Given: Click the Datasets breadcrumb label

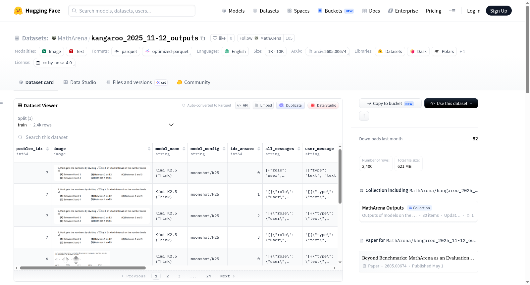Looking at the screenshot, I should pyautogui.click(x=35, y=38).
